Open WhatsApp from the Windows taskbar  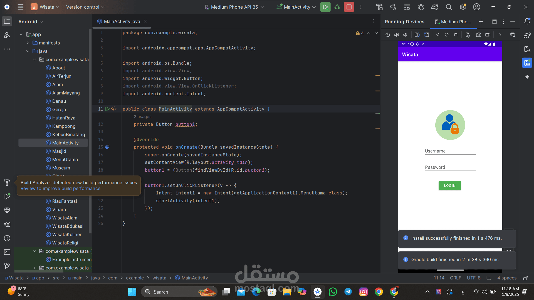333,292
